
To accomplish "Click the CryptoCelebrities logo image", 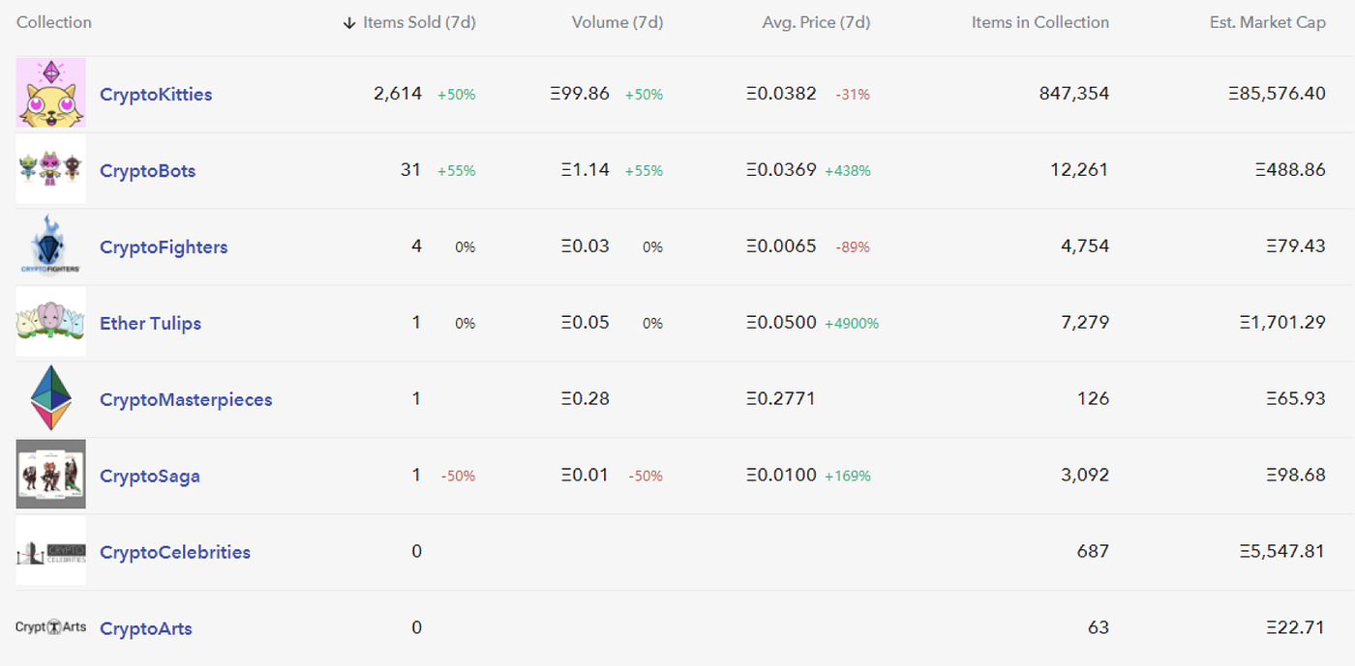I will point(50,551).
